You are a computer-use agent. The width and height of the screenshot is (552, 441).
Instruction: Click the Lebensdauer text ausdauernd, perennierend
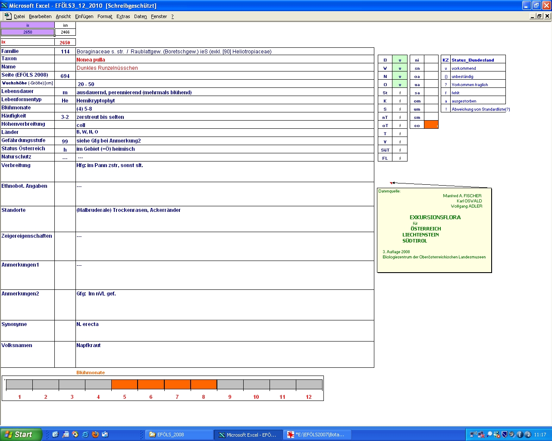(134, 92)
